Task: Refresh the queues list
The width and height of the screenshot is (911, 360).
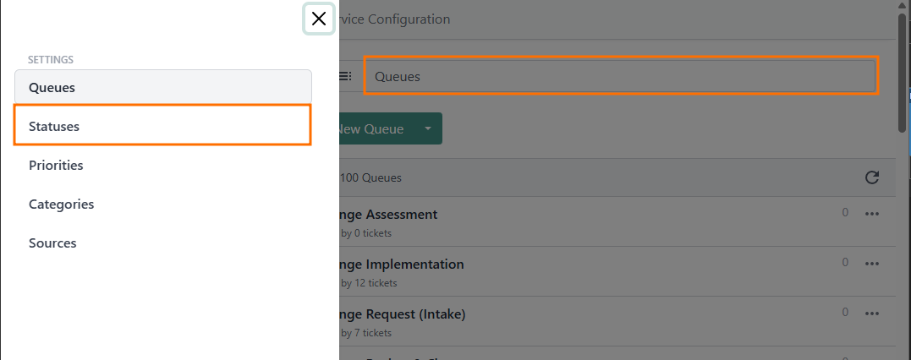Action: pyautogui.click(x=872, y=177)
